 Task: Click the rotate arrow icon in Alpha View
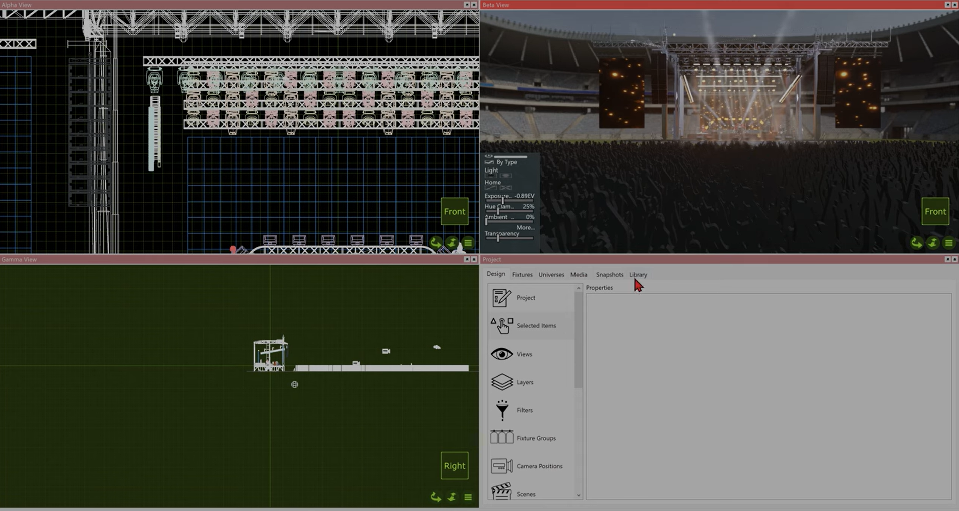click(x=436, y=243)
